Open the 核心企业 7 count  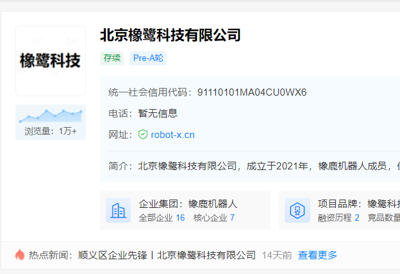[213, 218]
